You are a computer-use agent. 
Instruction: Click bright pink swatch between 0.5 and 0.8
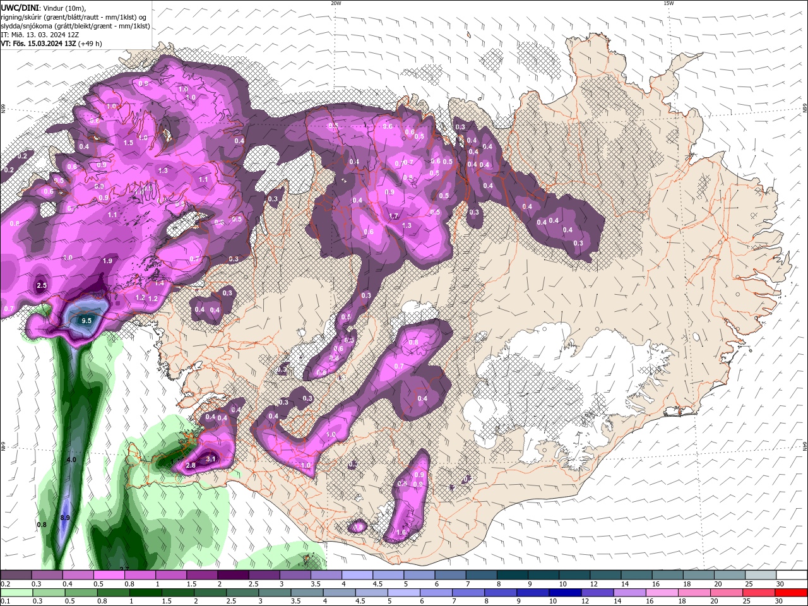[109, 575]
